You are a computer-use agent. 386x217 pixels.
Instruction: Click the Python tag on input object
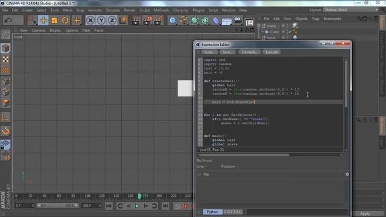295,37
